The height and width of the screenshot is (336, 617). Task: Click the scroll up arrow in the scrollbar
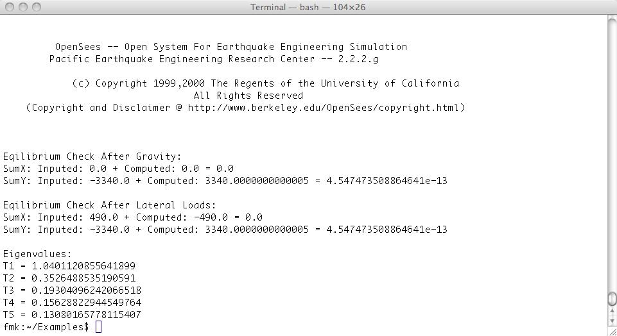[x=612, y=312]
